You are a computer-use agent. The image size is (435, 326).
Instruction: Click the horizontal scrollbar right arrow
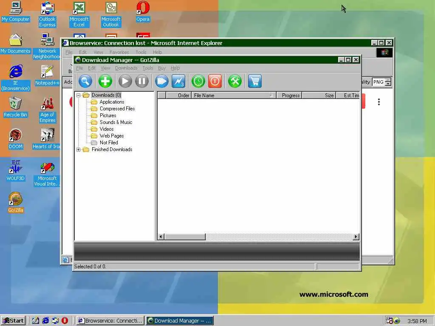click(x=356, y=237)
